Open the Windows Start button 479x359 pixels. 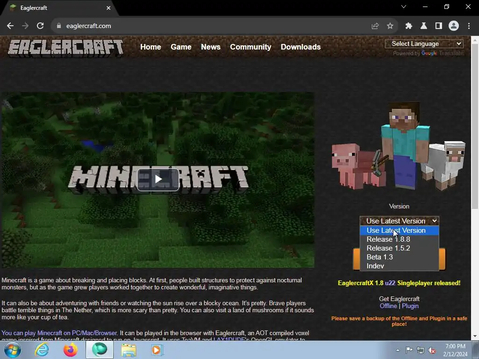(x=12, y=350)
